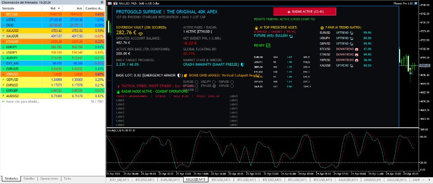Click the Ask column header
433x184 pixels.
pyautogui.click(x=73, y=9)
